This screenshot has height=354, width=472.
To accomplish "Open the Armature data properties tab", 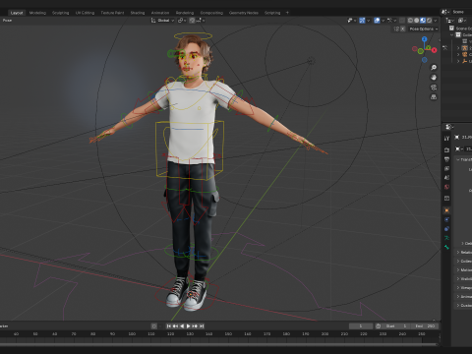I will pyautogui.click(x=446, y=238).
